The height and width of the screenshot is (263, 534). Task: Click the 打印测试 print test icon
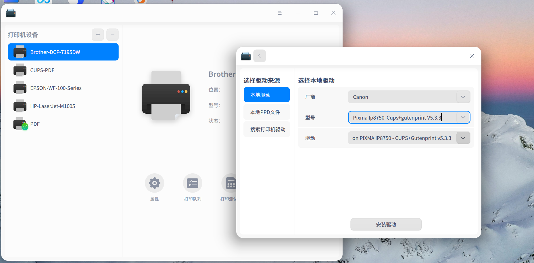coord(230,183)
